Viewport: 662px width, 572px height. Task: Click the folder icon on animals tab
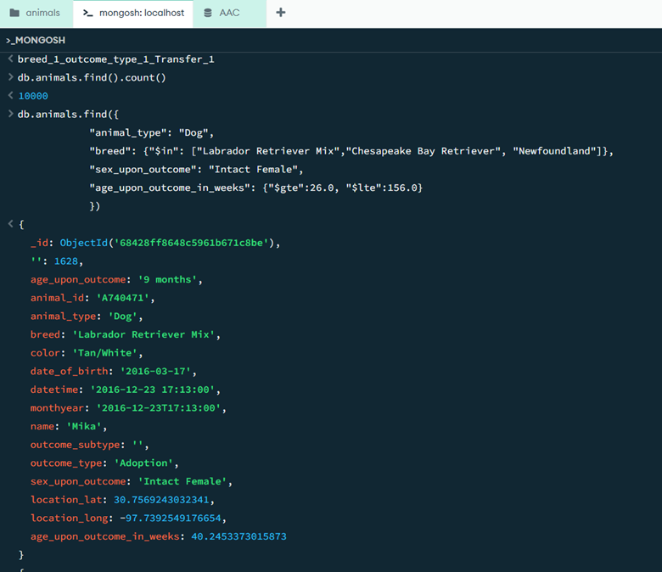point(14,13)
